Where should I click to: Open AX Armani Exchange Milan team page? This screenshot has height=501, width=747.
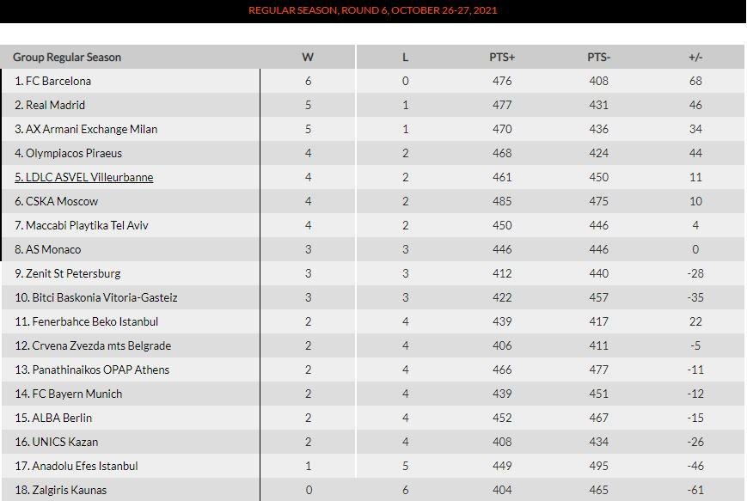(x=86, y=129)
